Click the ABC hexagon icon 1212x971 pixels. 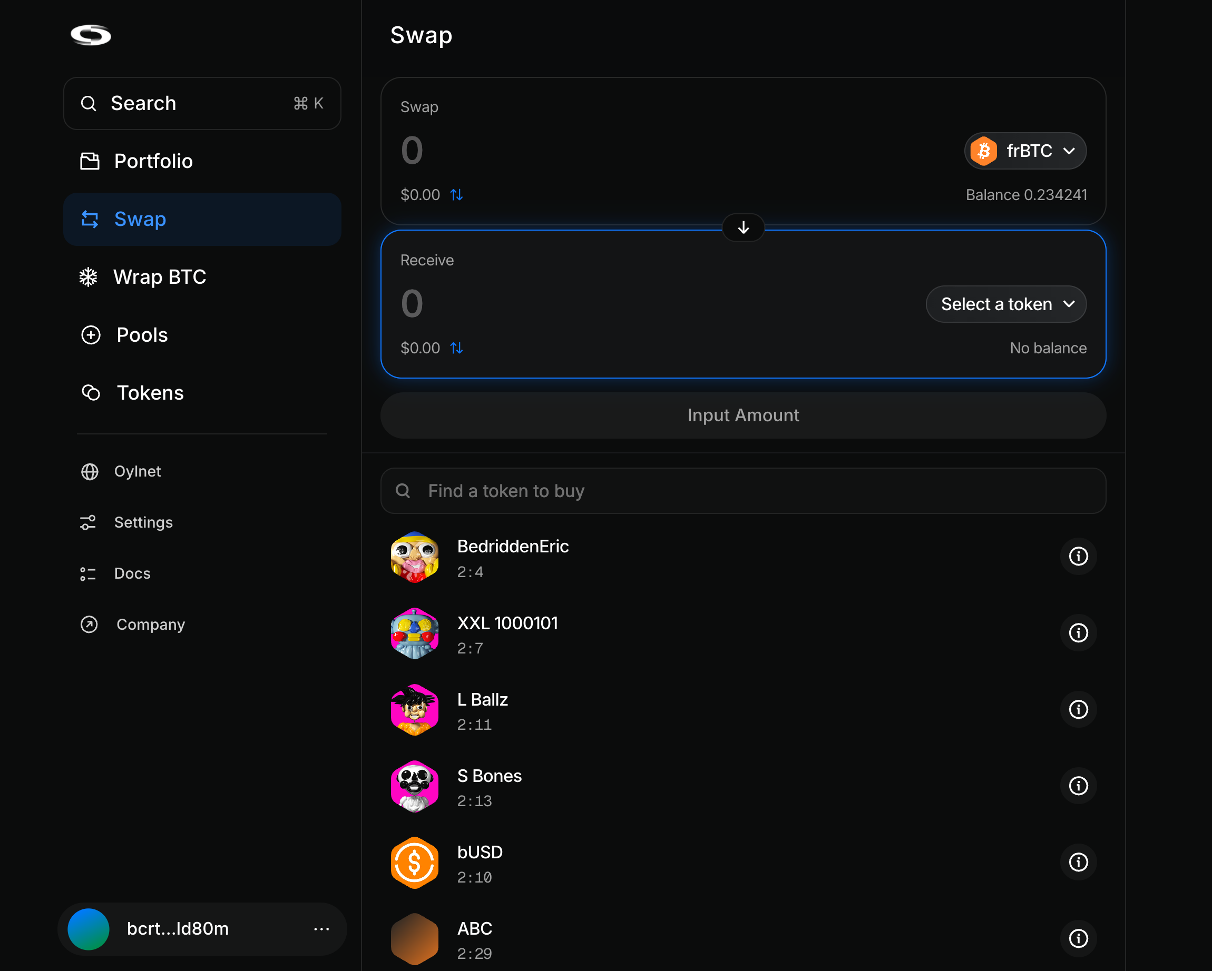point(415,939)
